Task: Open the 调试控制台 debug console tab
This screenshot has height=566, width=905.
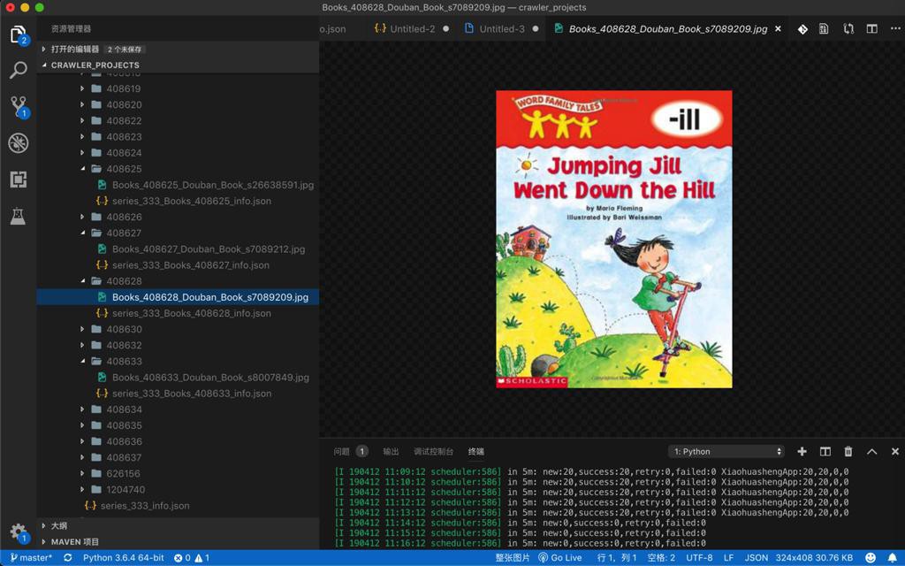Action: [x=433, y=452]
